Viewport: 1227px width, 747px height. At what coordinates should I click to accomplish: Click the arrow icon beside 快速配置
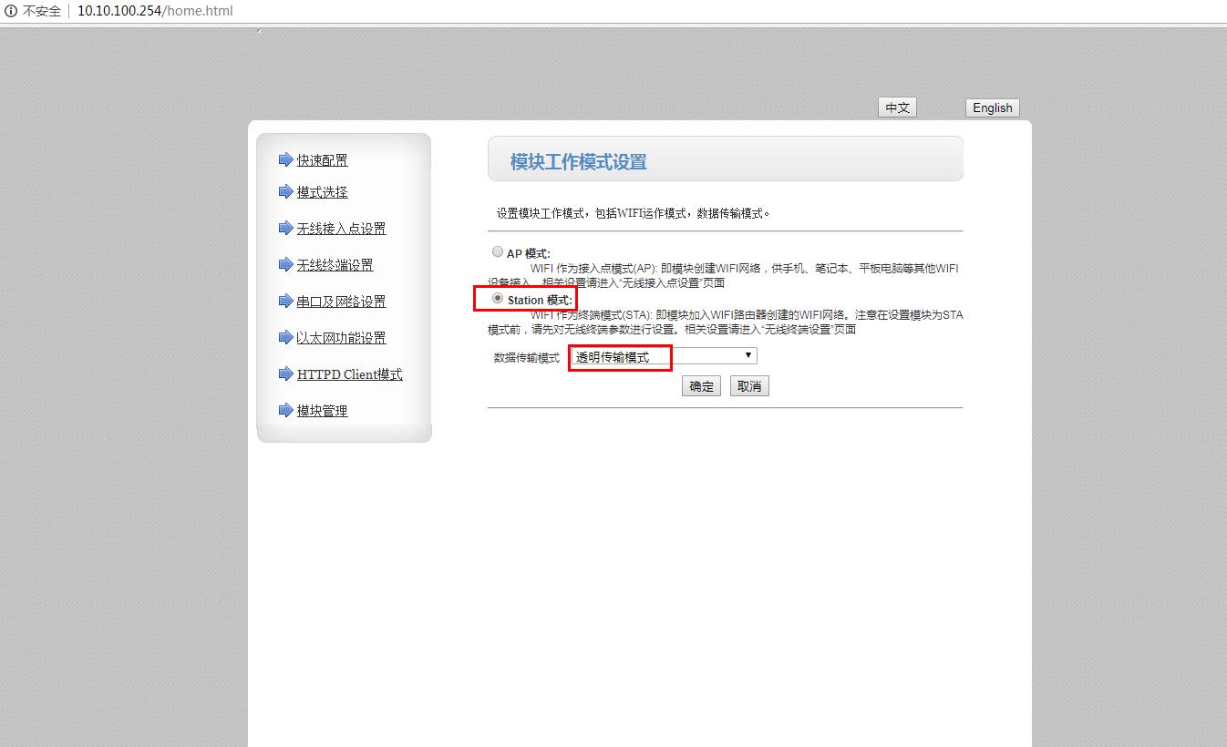[x=285, y=159]
